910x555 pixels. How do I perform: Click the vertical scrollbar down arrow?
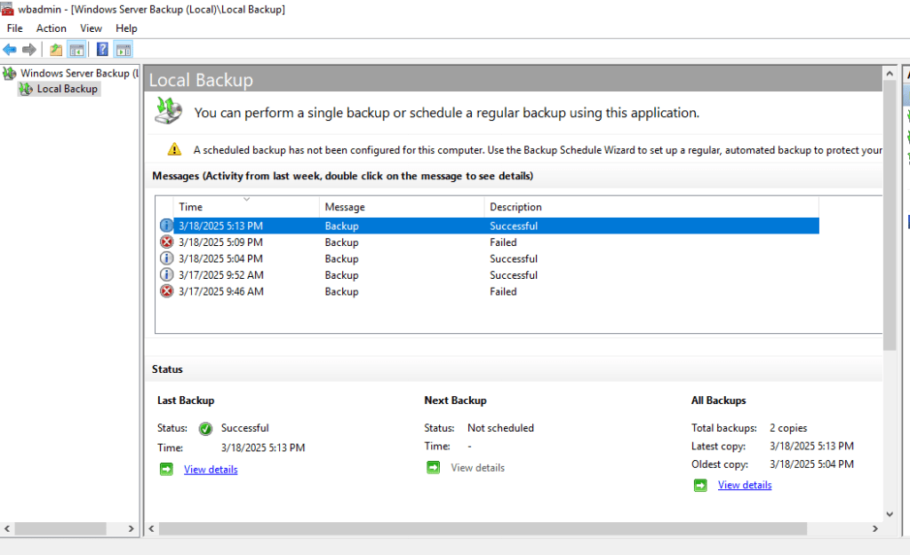(890, 513)
